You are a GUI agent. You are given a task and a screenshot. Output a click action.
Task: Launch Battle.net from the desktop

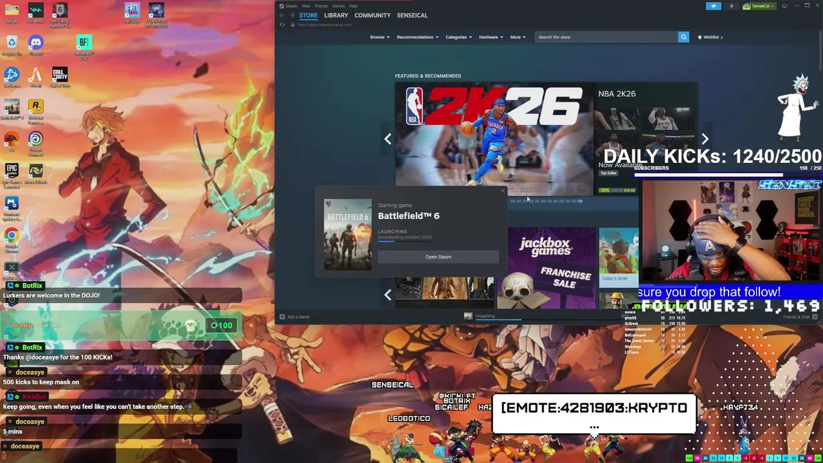pyautogui.click(x=12, y=77)
